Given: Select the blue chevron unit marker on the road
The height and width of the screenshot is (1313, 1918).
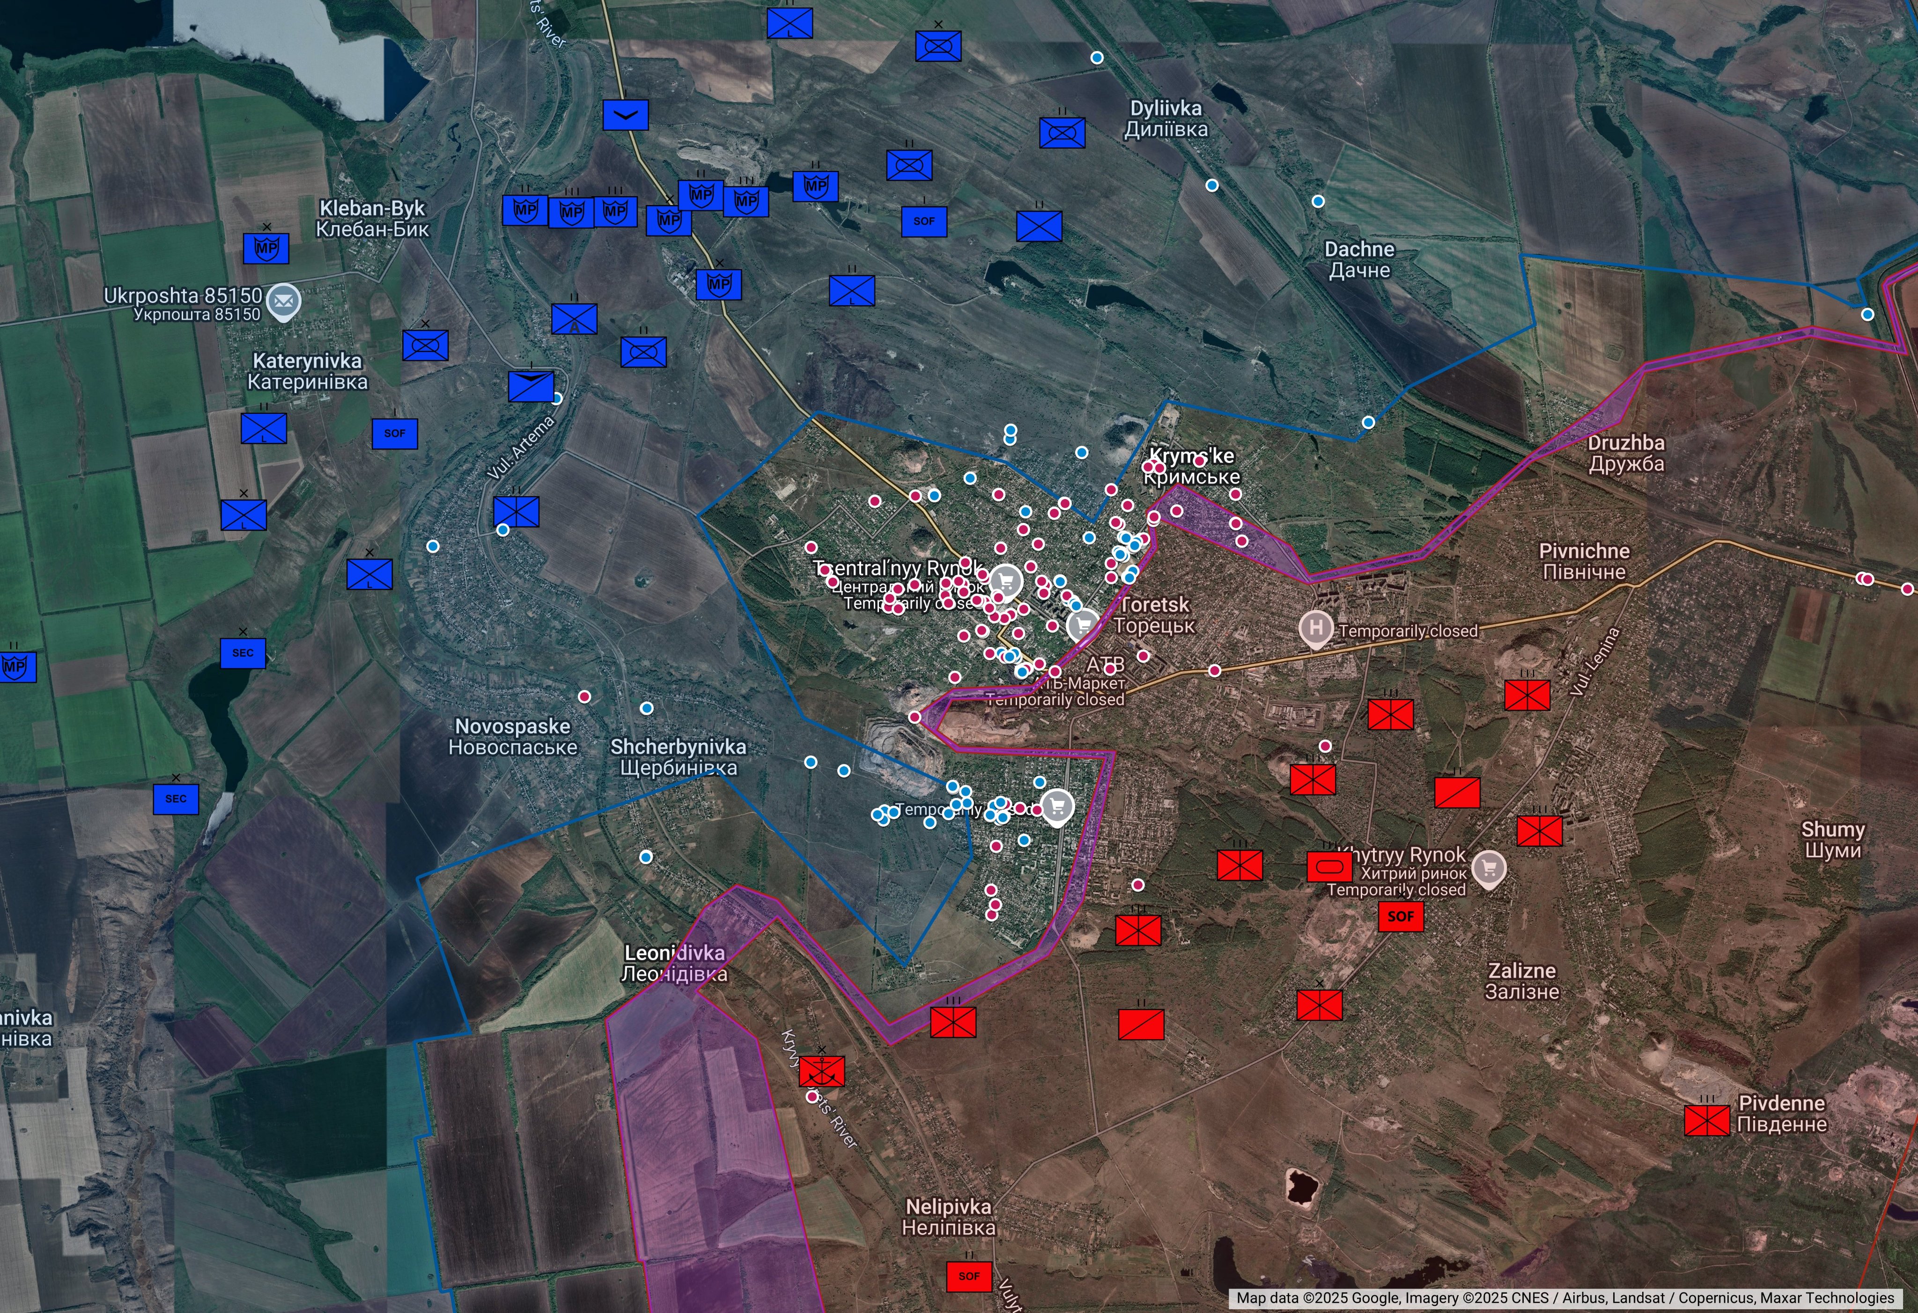Looking at the screenshot, I should coord(625,115).
